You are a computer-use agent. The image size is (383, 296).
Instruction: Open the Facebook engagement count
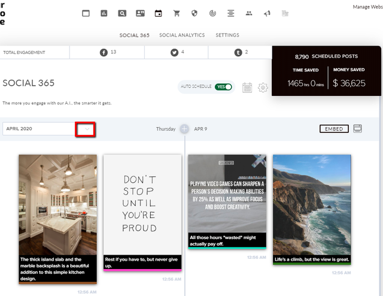click(x=108, y=52)
